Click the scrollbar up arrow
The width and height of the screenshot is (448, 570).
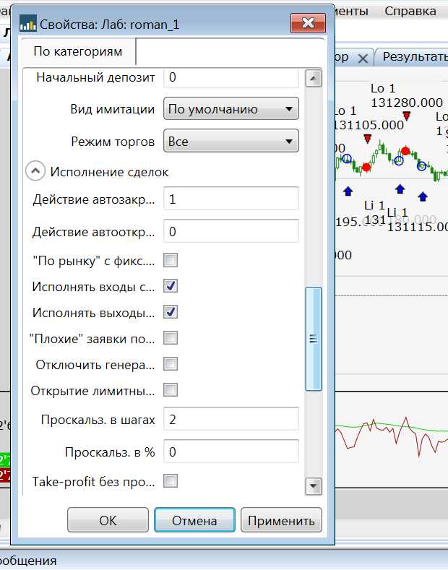coord(313,78)
